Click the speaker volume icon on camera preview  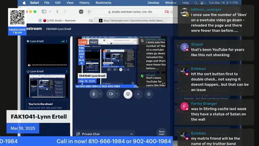(x=30, y=65)
